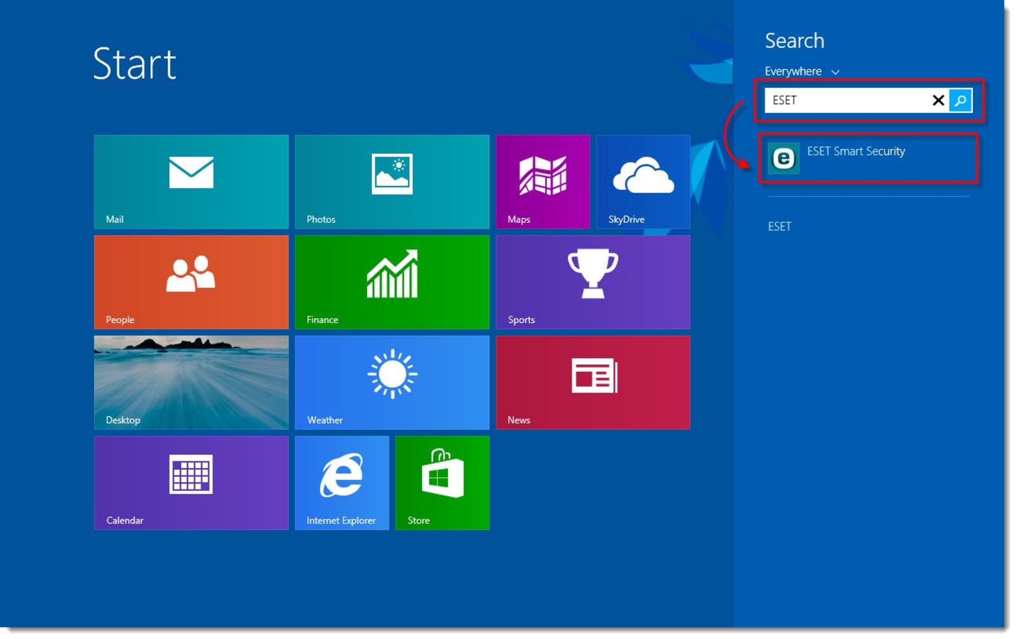This screenshot has height=639, width=1016.
Task: Open the Photos tile
Action: pyautogui.click(x=392, y=181)
